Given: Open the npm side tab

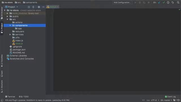Looking at the screenshot, I should 2,74.
